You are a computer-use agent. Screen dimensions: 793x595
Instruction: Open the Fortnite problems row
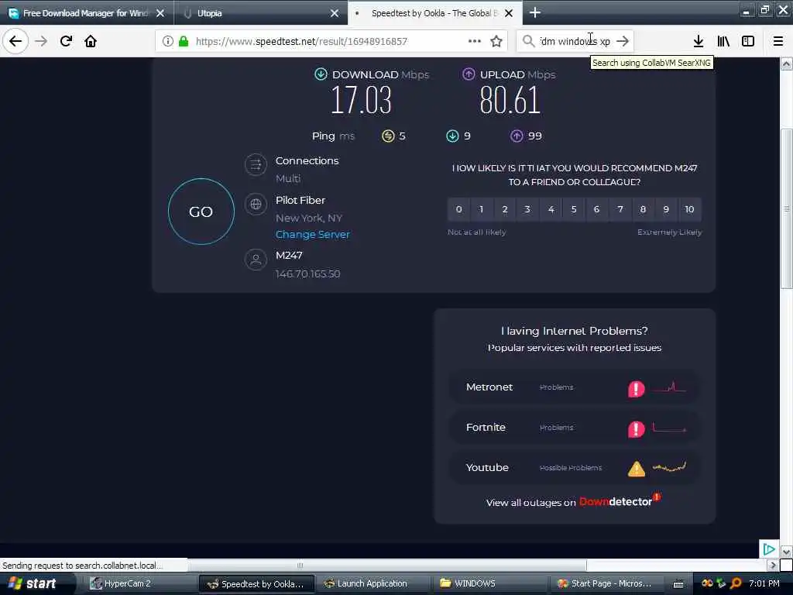tap(575, 428)
